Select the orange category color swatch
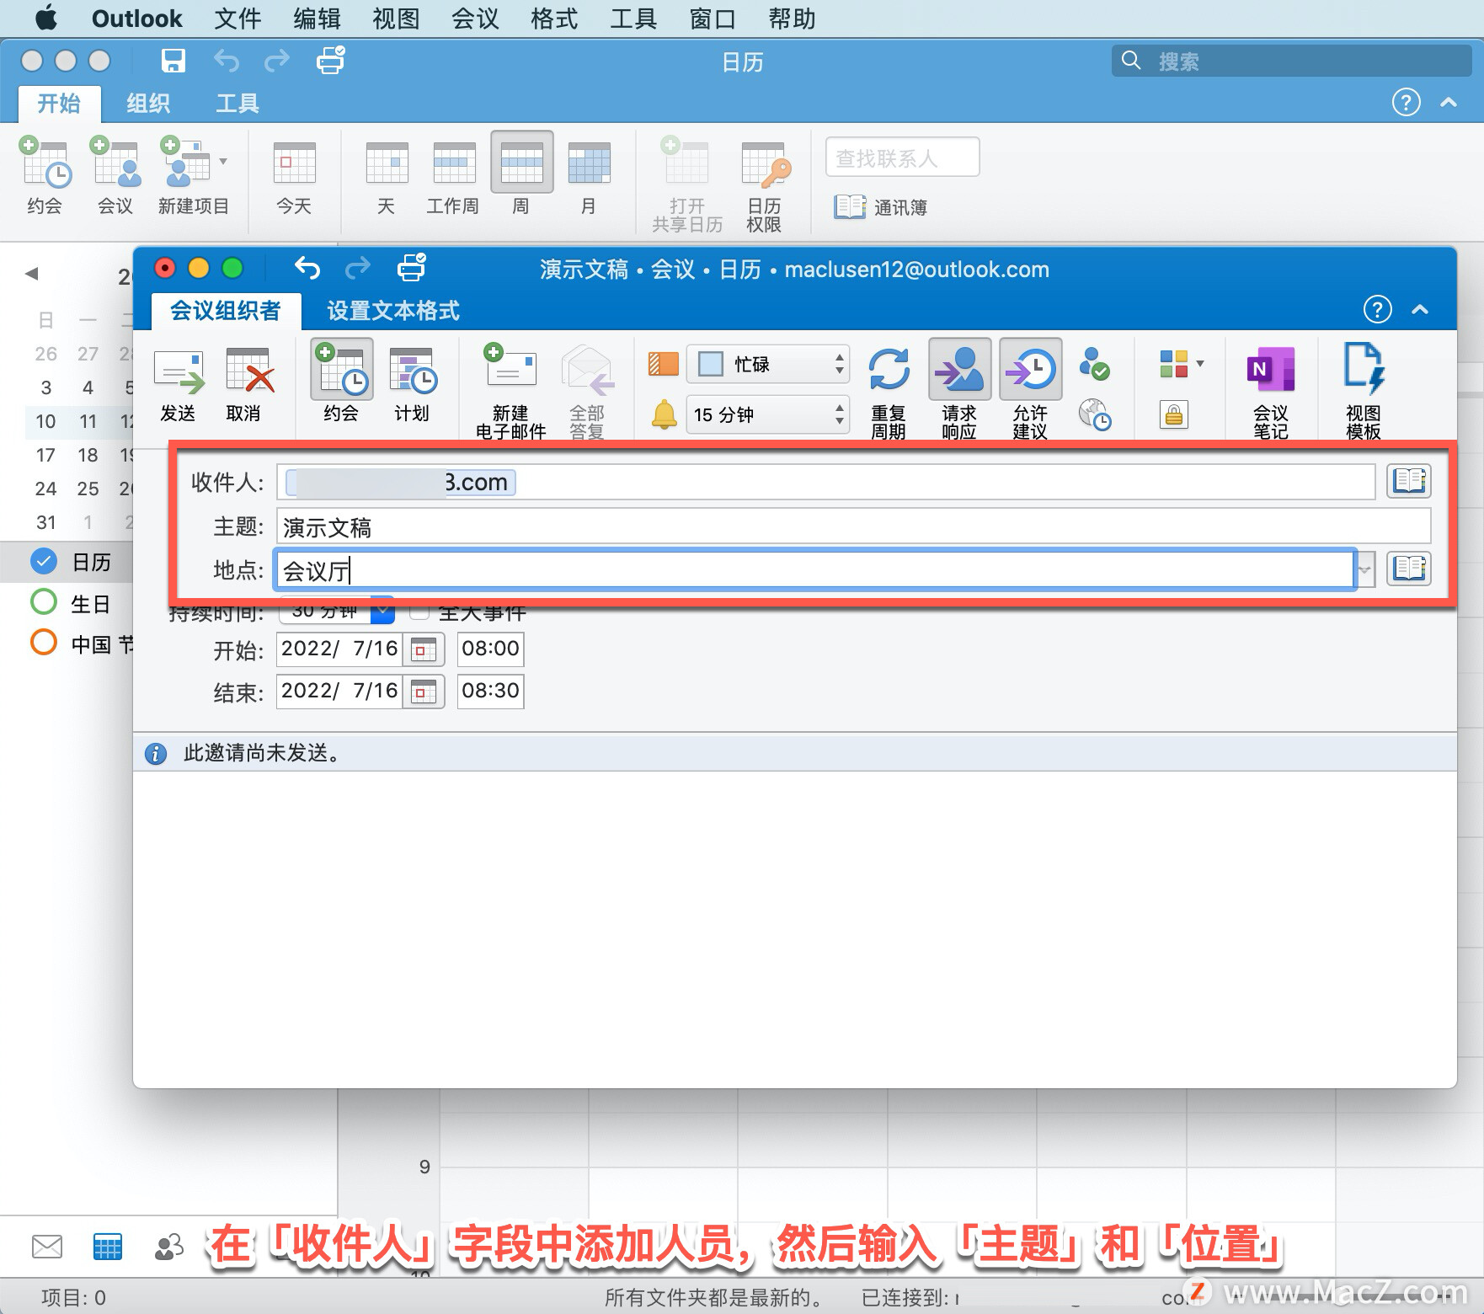The height and width of the screenshot is (1314, 1484). tap(662, 364)
